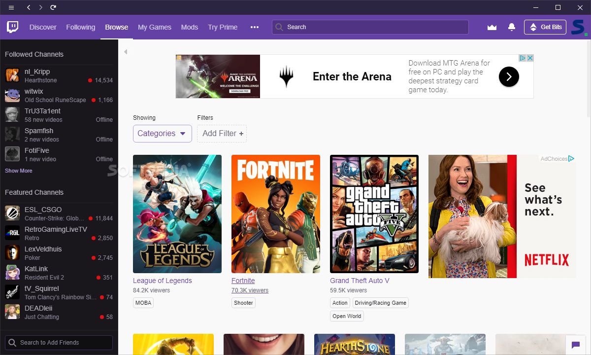Screen dimensions: 591x355
Task: Open My Games tab
Action: tap(155, 27)
